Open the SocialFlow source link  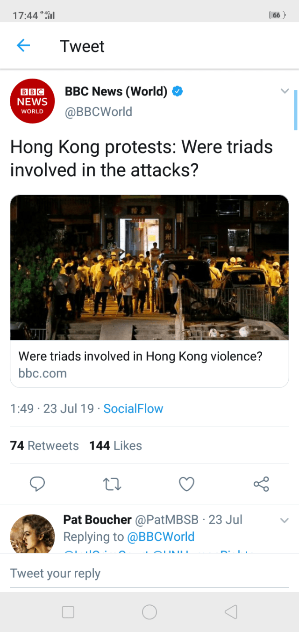[x=133, y=408]
